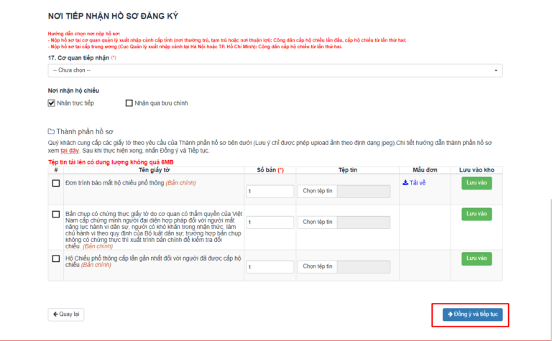Click the Tệp tin column header
This screenshot has width=552, height=341.
[x=348, y=170]
